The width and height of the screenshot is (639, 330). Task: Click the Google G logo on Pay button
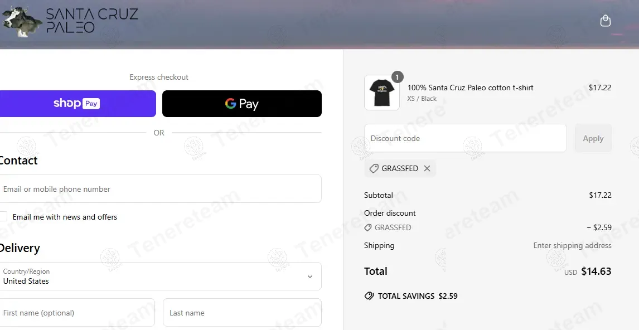[x=231, y=104]
